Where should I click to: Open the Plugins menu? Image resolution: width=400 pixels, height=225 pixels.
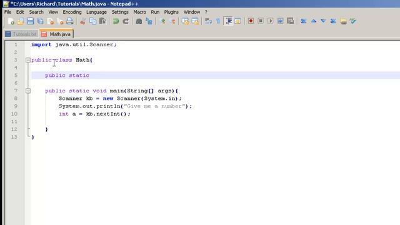[x=171, y=12]
